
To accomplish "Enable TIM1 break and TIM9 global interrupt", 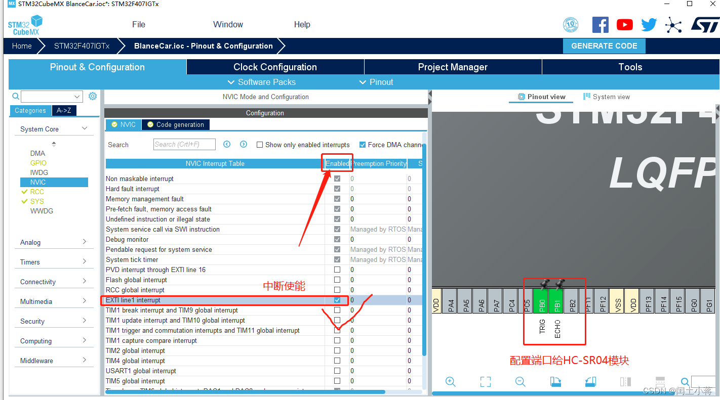I will pyautogui.click(x=337, y=310).
